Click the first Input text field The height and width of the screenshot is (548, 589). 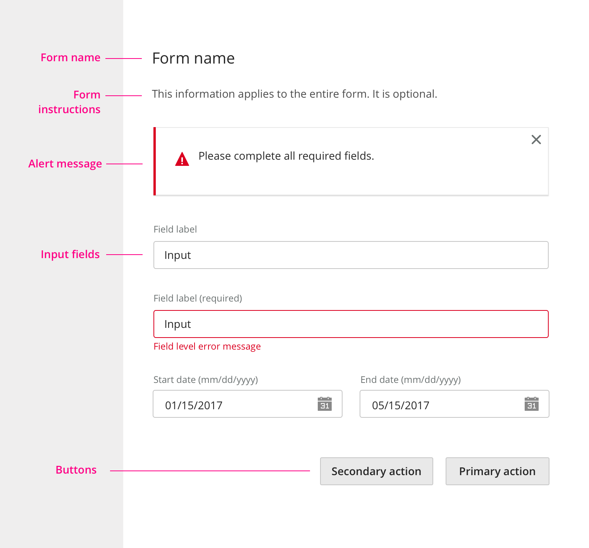[x=351, y=255]
